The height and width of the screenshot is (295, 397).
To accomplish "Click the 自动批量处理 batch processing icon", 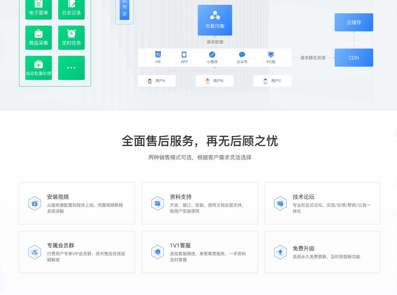I will pos(38,68).
